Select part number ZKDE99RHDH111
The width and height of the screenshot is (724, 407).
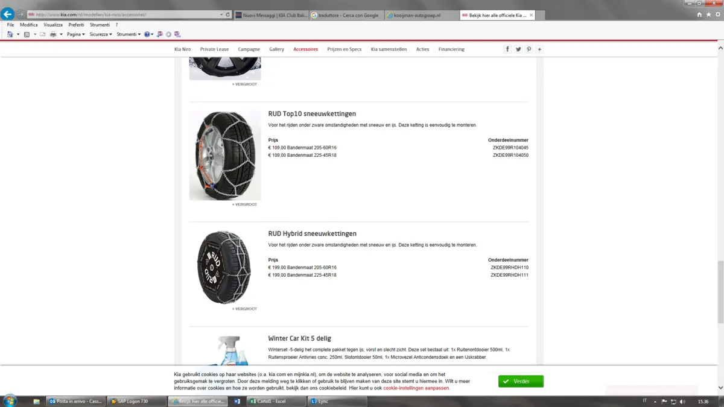click(x=510, y=276)
